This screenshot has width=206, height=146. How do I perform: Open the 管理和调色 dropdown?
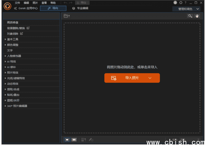pyautogui.click(x=189, y=9)
